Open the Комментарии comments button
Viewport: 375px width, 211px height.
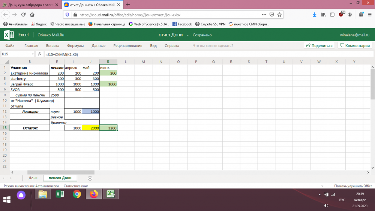coord(354,46)
